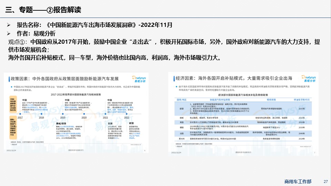The image size is (331, 186).
Task: Click the 中国 heading above year 2019
Action: pyautogui.click(x=67, y=100)
